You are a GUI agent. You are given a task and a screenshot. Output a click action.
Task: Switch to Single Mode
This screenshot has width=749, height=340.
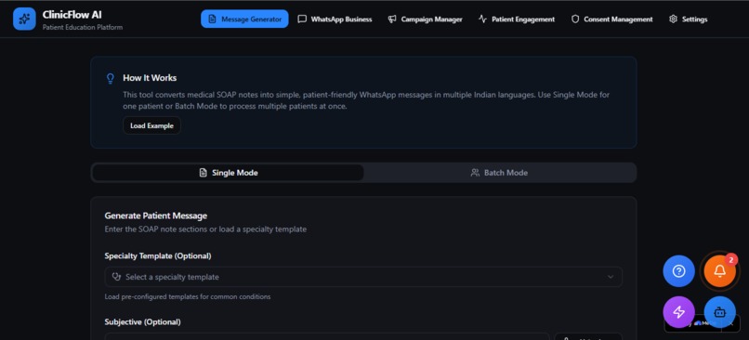[x=228, y=173]
